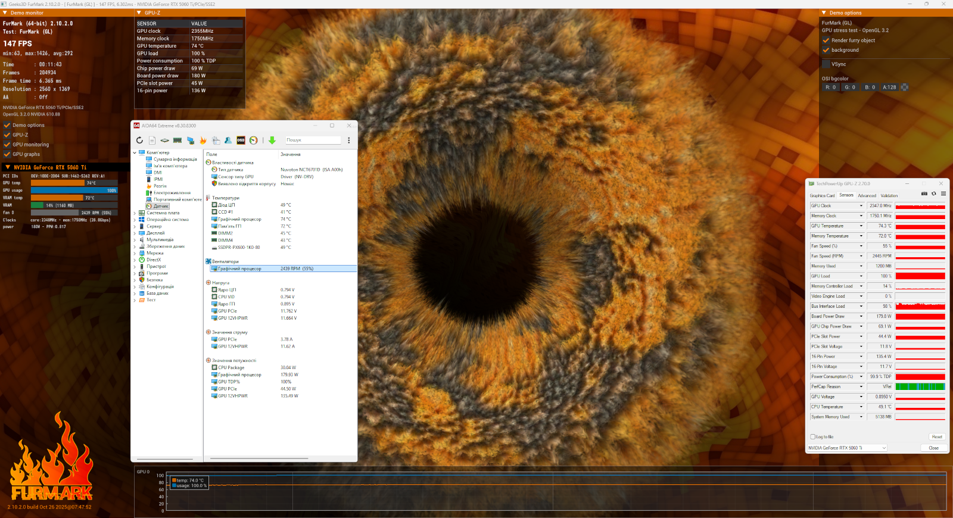Open AIDA64 three-dot options menu
The width and height of the screenshot is (953, 518).
click(x=349, y=141)
